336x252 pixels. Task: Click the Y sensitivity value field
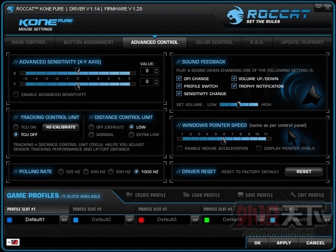pyautogui.click(x=147, y=82)
